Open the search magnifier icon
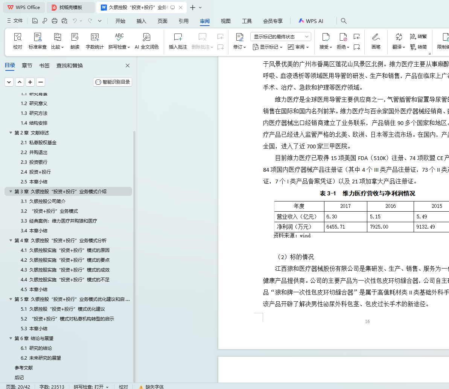Viewport: 449px width, 389px height. [344, 21]
